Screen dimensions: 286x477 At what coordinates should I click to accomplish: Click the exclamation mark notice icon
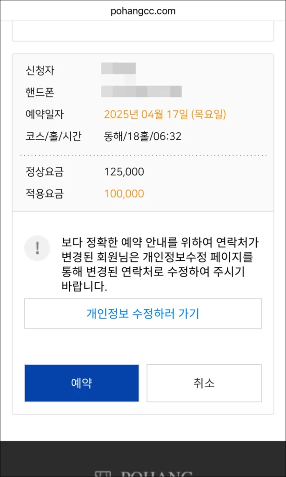(x=37, y=248)
